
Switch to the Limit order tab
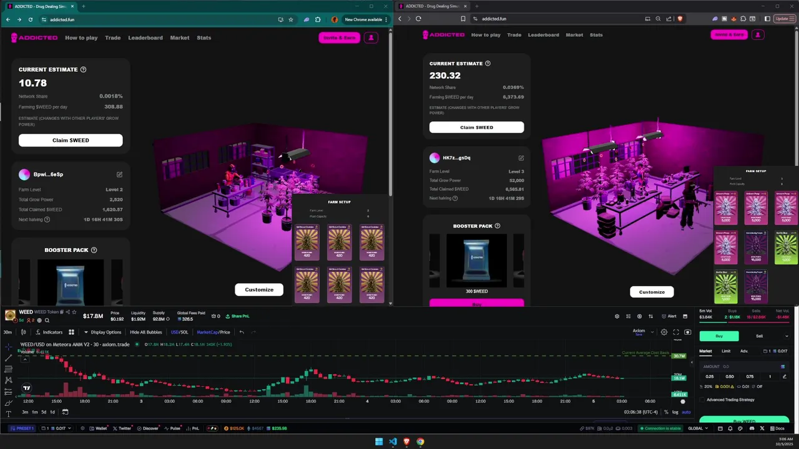(726, 351)
